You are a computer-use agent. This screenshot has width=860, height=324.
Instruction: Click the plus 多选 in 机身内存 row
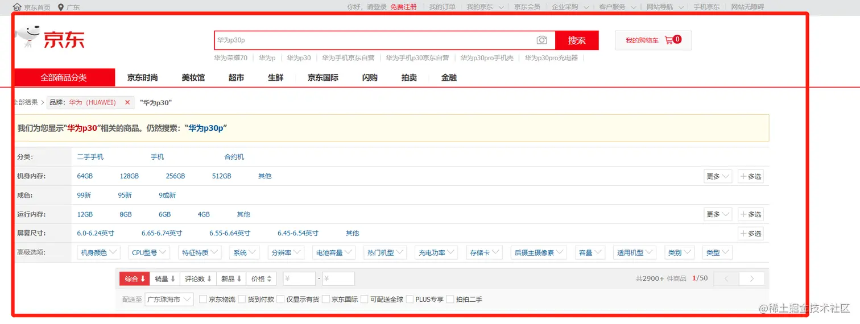point(750,176)
